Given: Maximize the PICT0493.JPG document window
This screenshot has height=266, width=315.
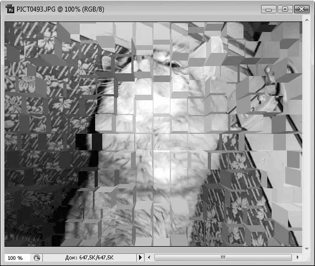Looking at the screenshot, I should click(285, 9).
